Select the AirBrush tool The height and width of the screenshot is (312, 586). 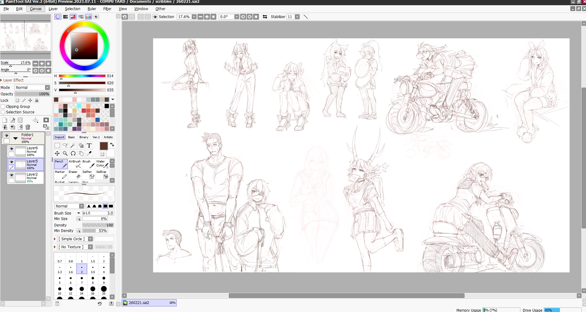point(75,164)
